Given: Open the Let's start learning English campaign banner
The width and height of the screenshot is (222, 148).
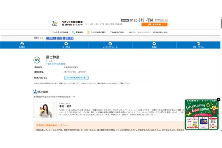Looking at the screenshot, I should tap(202, 115).
